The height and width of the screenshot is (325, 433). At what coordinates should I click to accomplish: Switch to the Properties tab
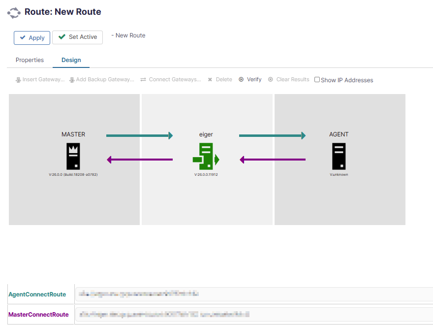tap(30, 60)
